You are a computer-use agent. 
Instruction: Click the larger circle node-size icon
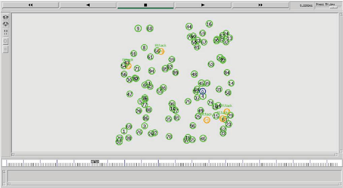click(x=5, y=41)
